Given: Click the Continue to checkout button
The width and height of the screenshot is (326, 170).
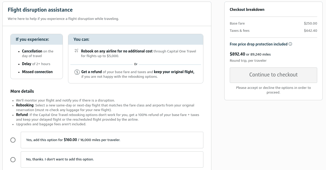Looking at the screenshot, I should click(x=273, y=75).
